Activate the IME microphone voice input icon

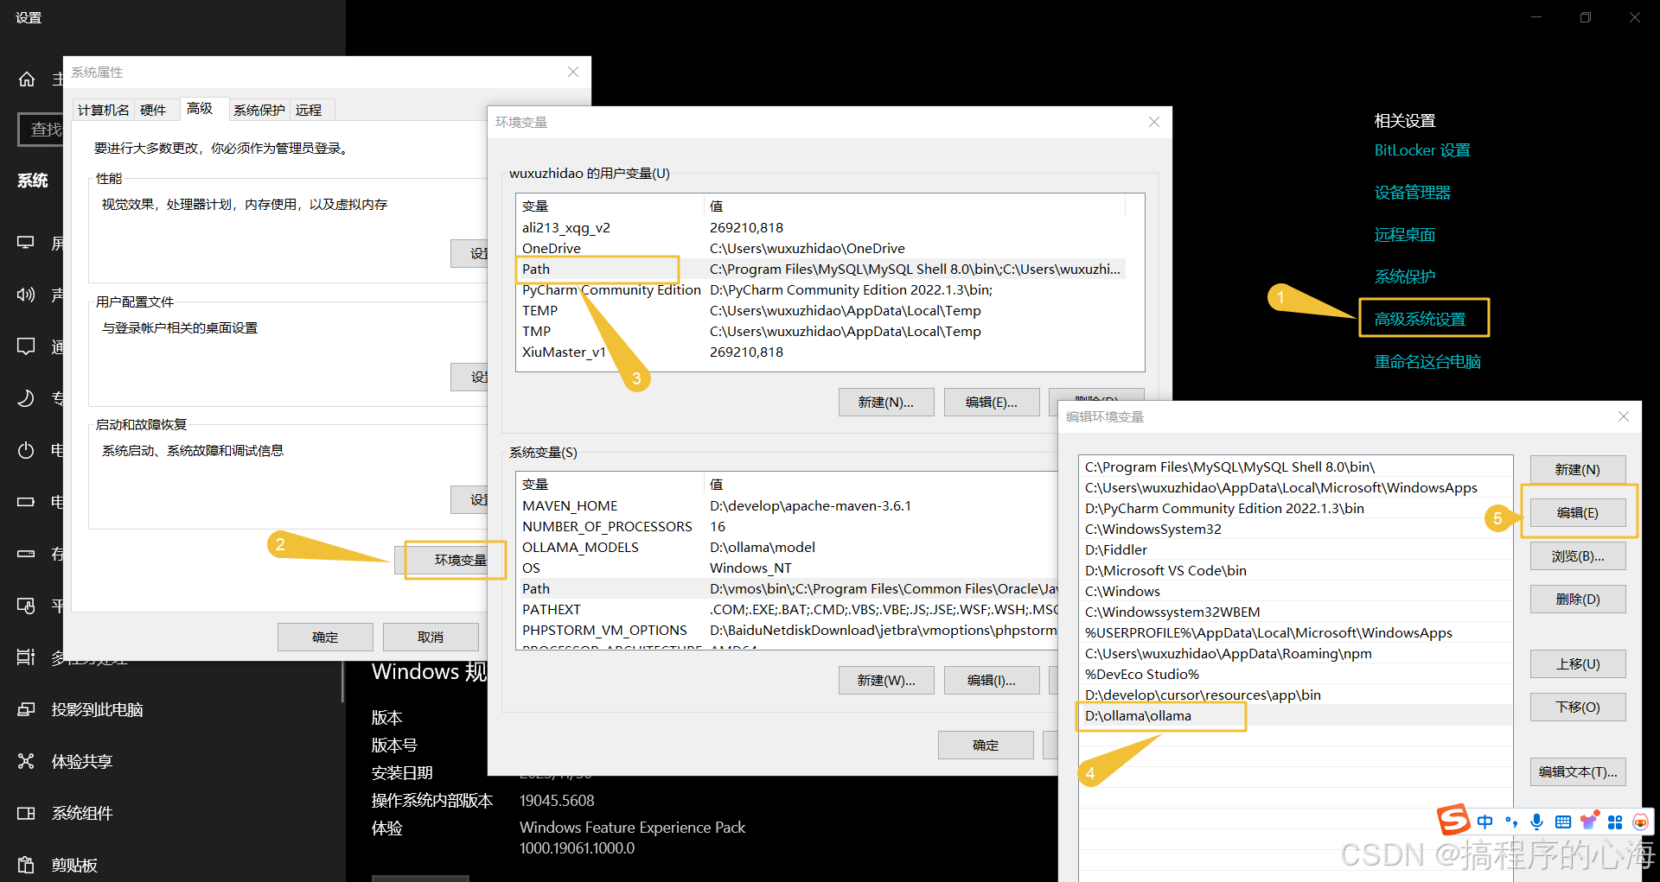1536,822
